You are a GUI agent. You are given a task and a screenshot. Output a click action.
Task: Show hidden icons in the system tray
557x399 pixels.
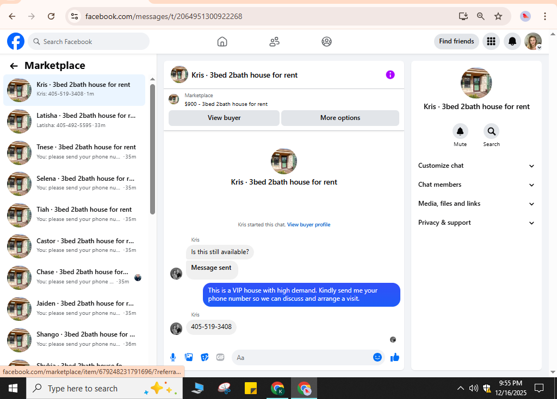point(460,388)
